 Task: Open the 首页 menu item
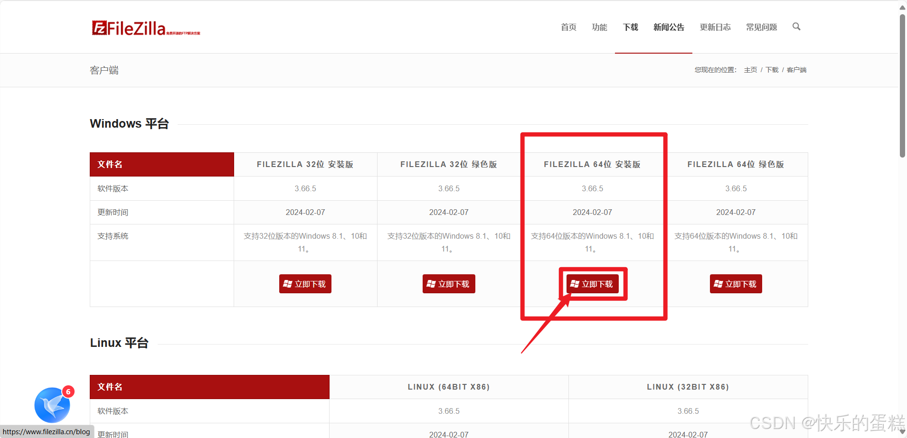click(568, 27)
